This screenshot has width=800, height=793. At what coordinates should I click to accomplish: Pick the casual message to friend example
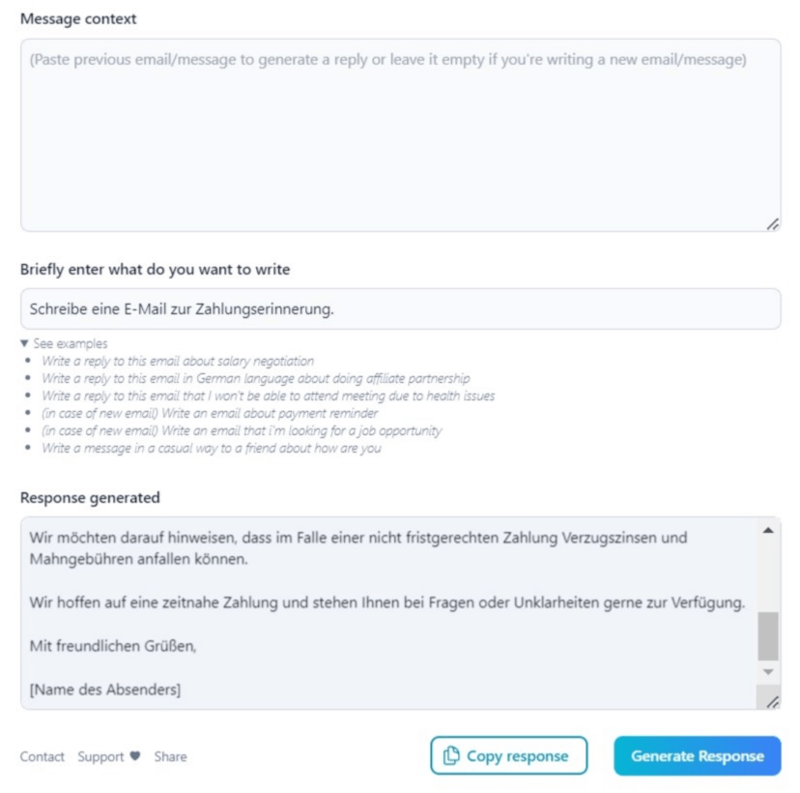coord(211,448)
